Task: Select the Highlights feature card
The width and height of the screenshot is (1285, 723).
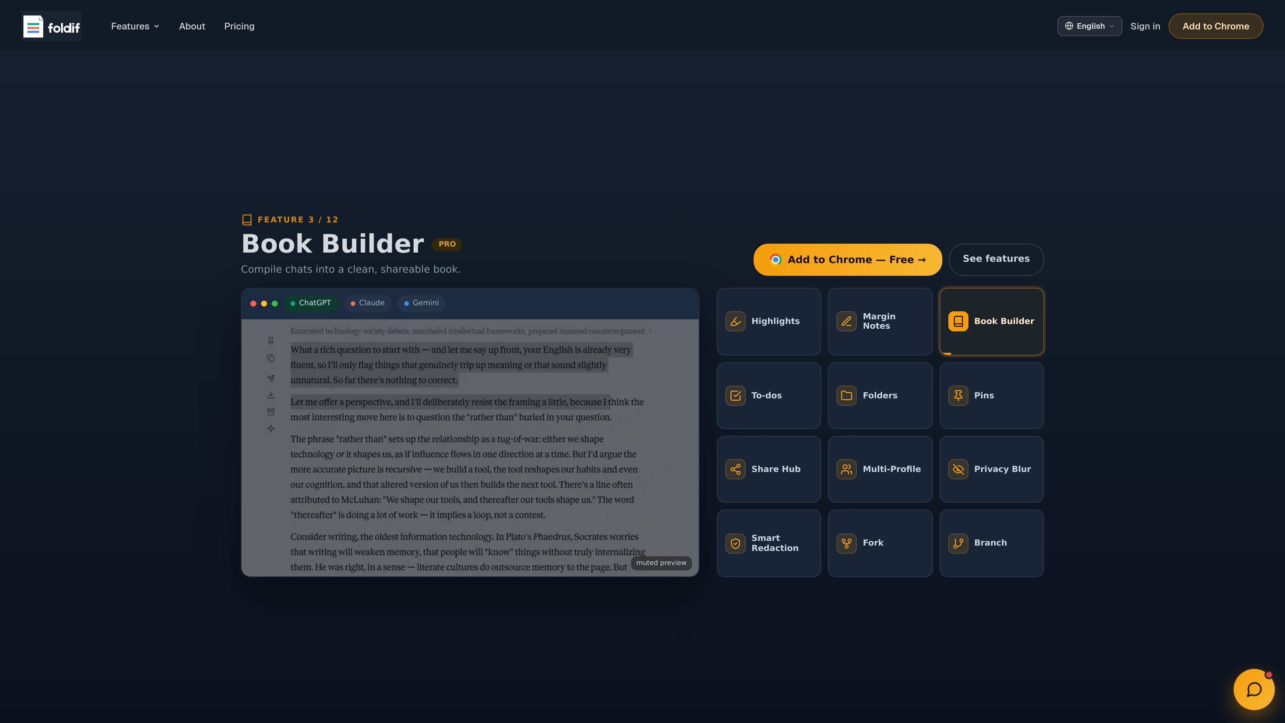Action: [x=769, y=321]
